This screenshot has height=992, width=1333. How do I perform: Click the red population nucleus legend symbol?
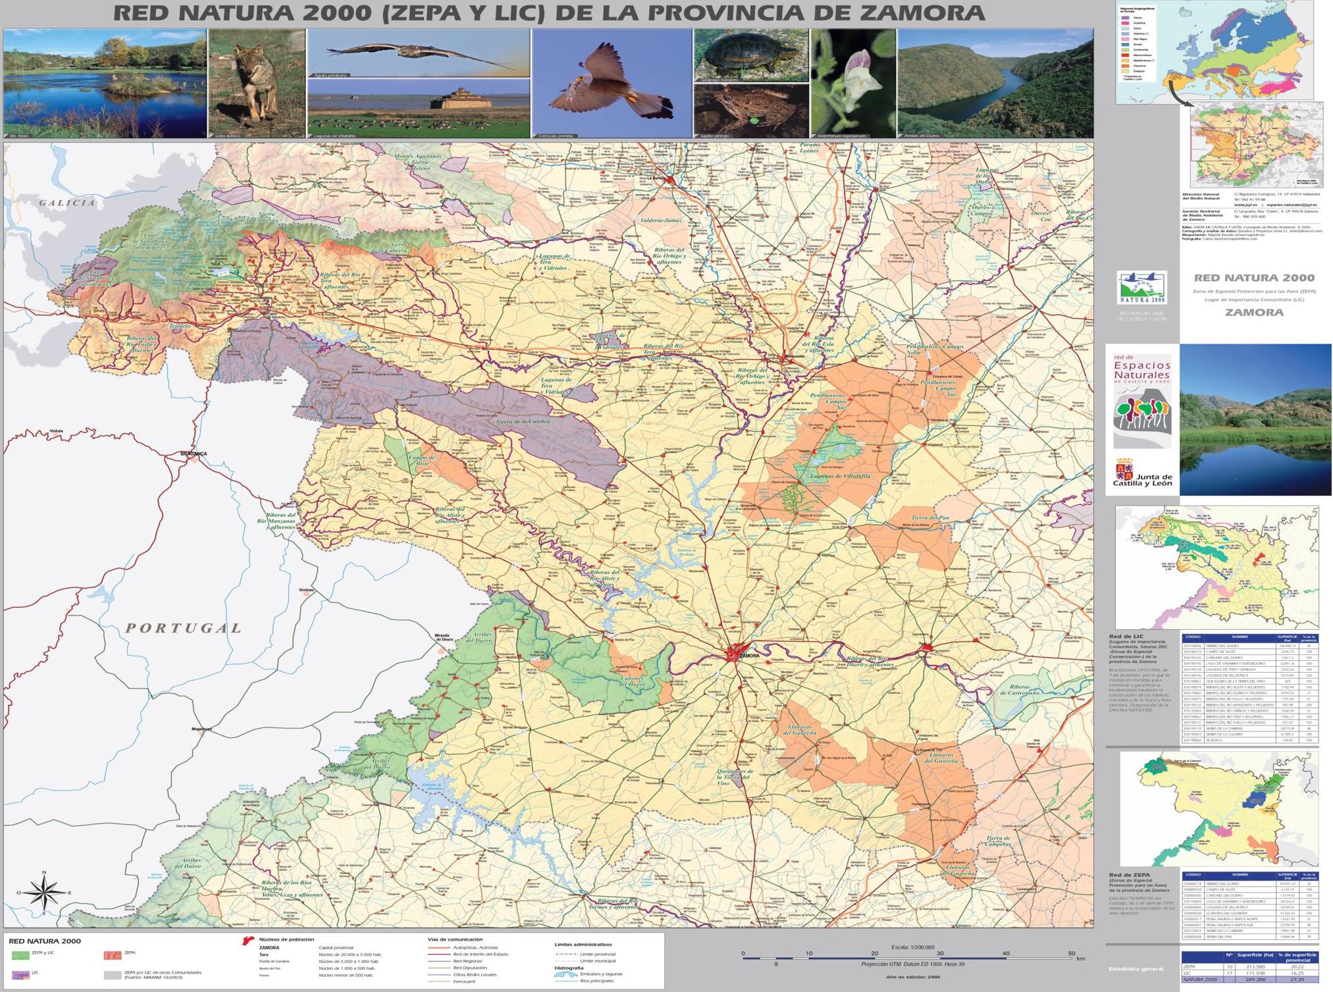249,941
